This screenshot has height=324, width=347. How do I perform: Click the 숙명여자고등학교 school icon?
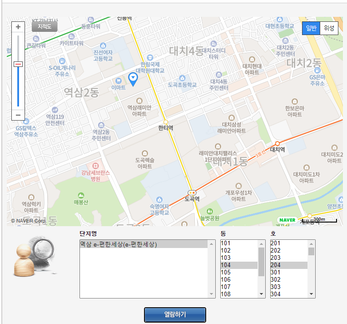click(x=159, y=200)
